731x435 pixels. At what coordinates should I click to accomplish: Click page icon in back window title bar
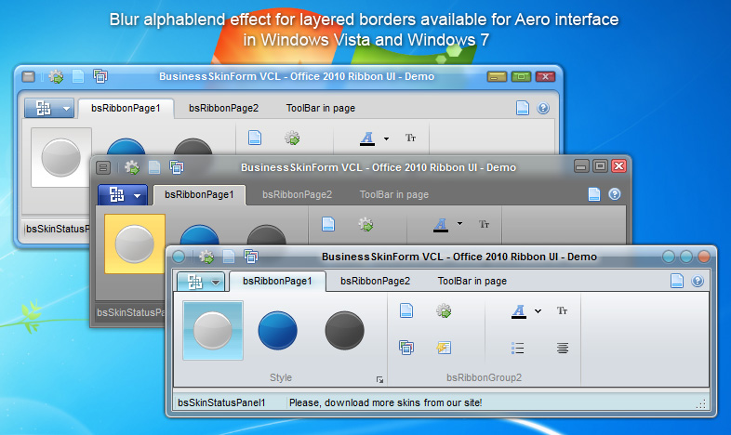tap(78, 76)
